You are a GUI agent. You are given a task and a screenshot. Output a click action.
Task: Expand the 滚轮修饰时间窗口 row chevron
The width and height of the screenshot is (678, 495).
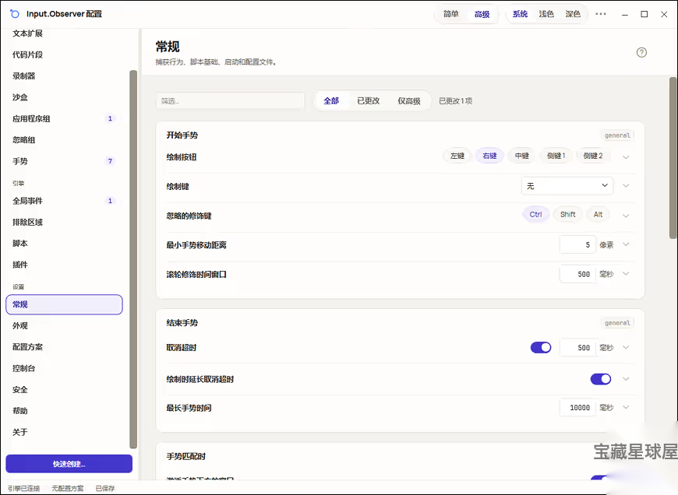tap(626, 274)
